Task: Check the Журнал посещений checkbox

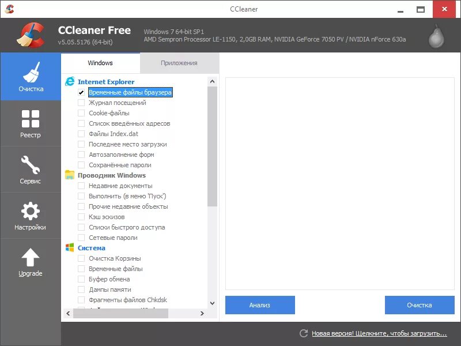Action: [81, 103]
